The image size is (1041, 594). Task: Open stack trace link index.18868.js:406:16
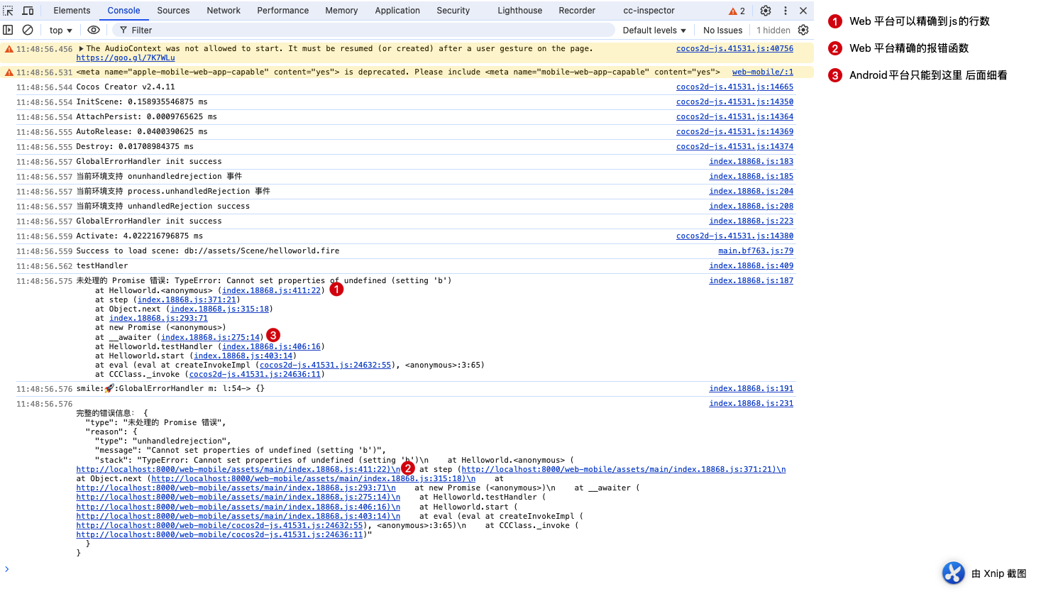(x=271, y=347)
